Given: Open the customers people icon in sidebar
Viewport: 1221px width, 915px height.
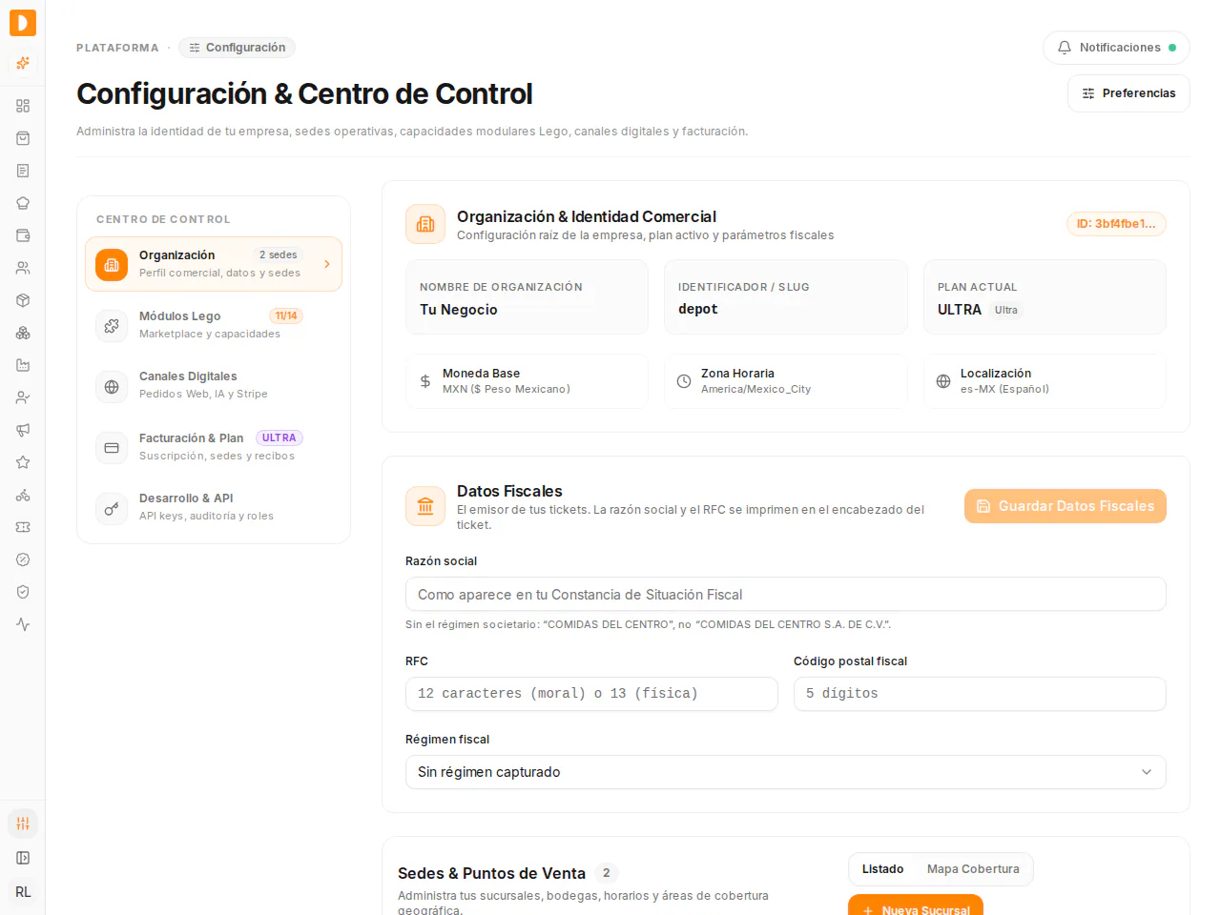Looking at the screenshot, I should click(23, 268).
